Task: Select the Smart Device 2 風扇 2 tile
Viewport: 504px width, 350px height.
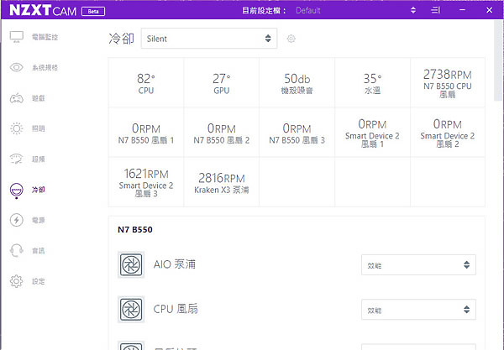Action: (x=448, y=133)
